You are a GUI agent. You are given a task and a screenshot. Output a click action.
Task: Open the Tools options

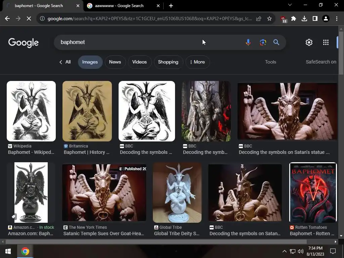click(270, 62)
